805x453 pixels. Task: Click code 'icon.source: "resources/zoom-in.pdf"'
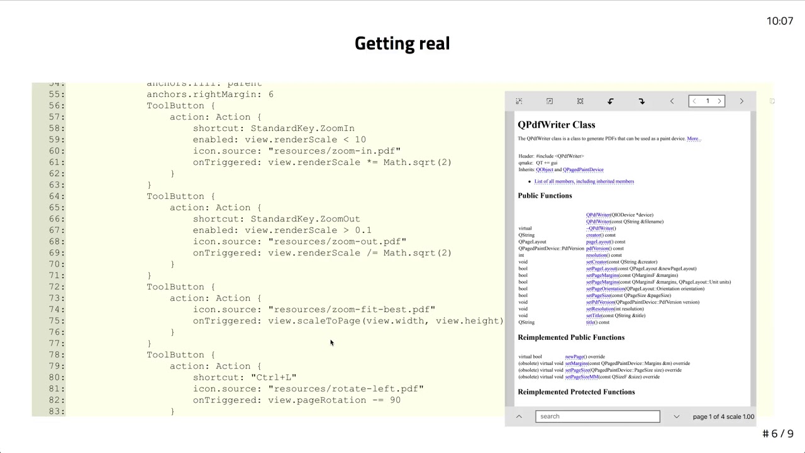[x=297, y=151]
